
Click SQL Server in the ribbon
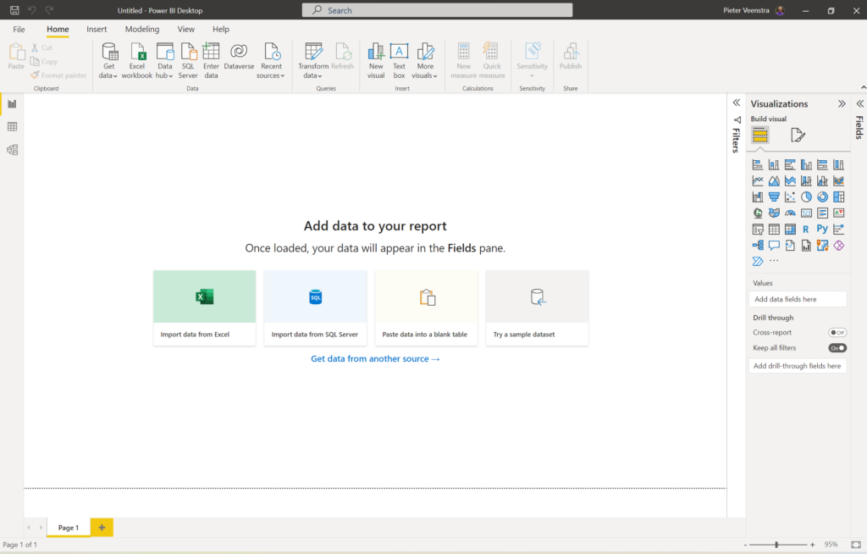coord(188,61)
